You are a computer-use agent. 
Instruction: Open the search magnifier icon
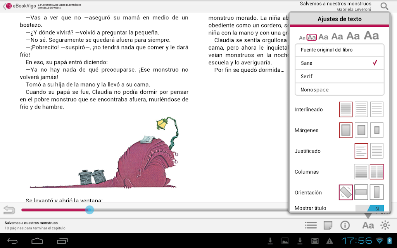[384, 6]
